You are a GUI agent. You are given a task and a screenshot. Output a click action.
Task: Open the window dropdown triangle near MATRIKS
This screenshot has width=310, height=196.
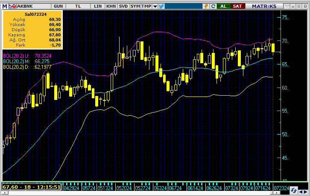point(287,6)
